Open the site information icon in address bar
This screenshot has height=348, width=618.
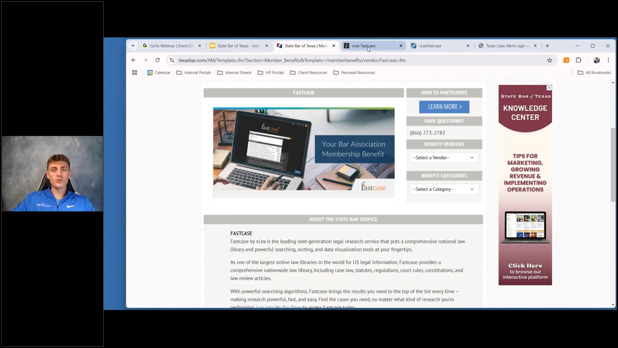(x=172, y=60)
